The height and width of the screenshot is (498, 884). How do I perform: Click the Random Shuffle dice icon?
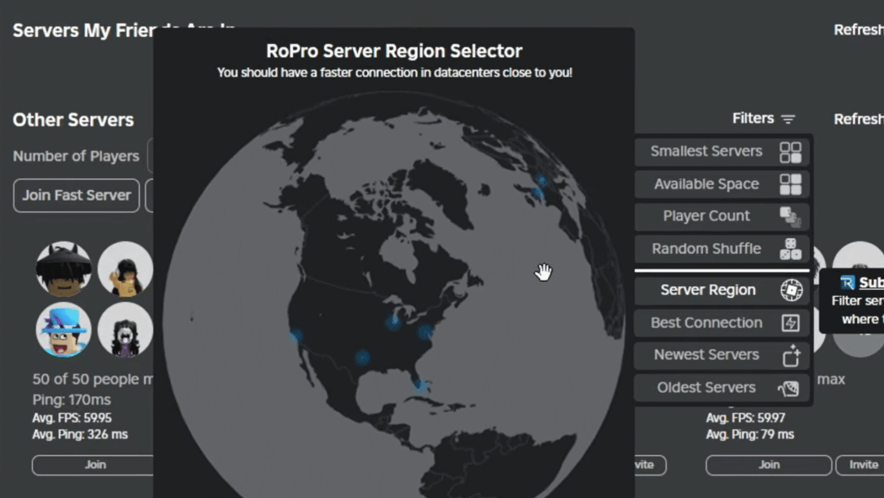pos(792,249)
